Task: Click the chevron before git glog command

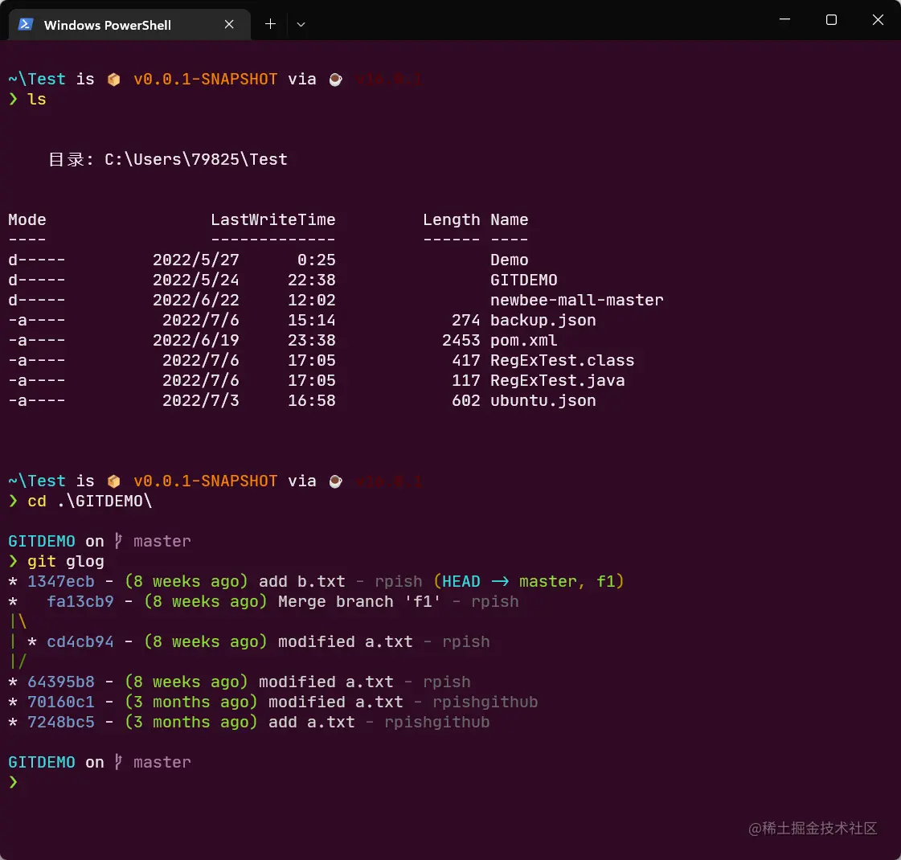Action: point(14,561)
